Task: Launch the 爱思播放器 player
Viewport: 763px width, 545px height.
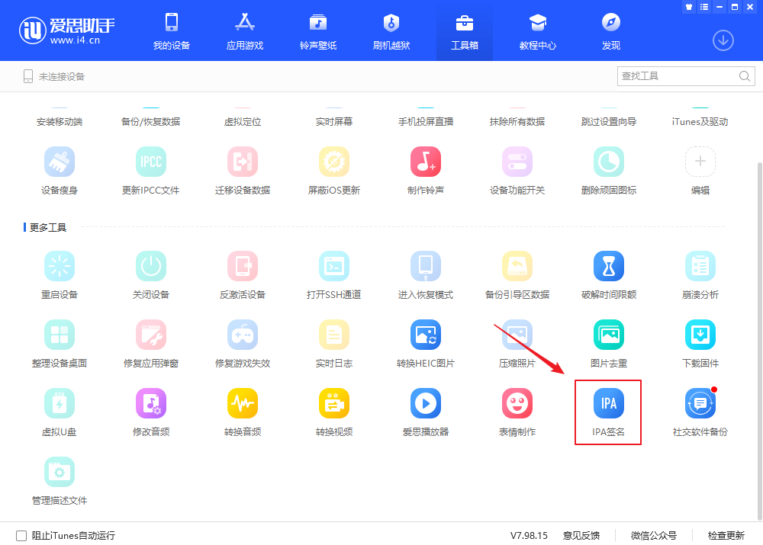Action: tap(425, 403)
